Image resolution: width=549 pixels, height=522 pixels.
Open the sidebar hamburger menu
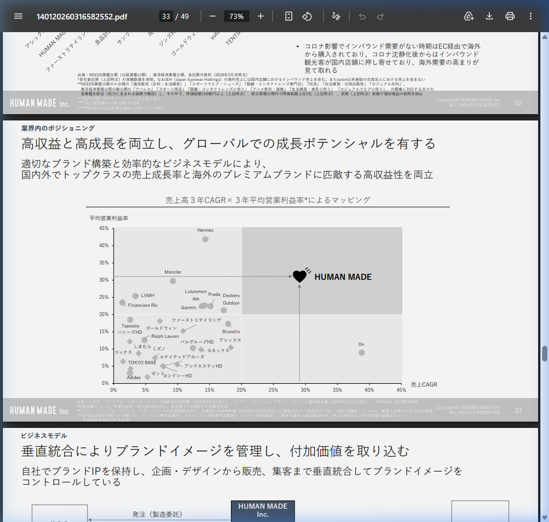point(18,17)
